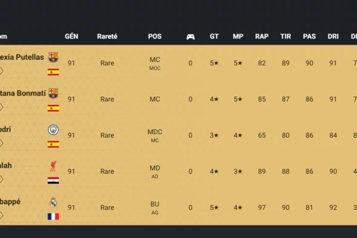Sort by the DRI column header

pyautogui.click(x=333, y=37)
